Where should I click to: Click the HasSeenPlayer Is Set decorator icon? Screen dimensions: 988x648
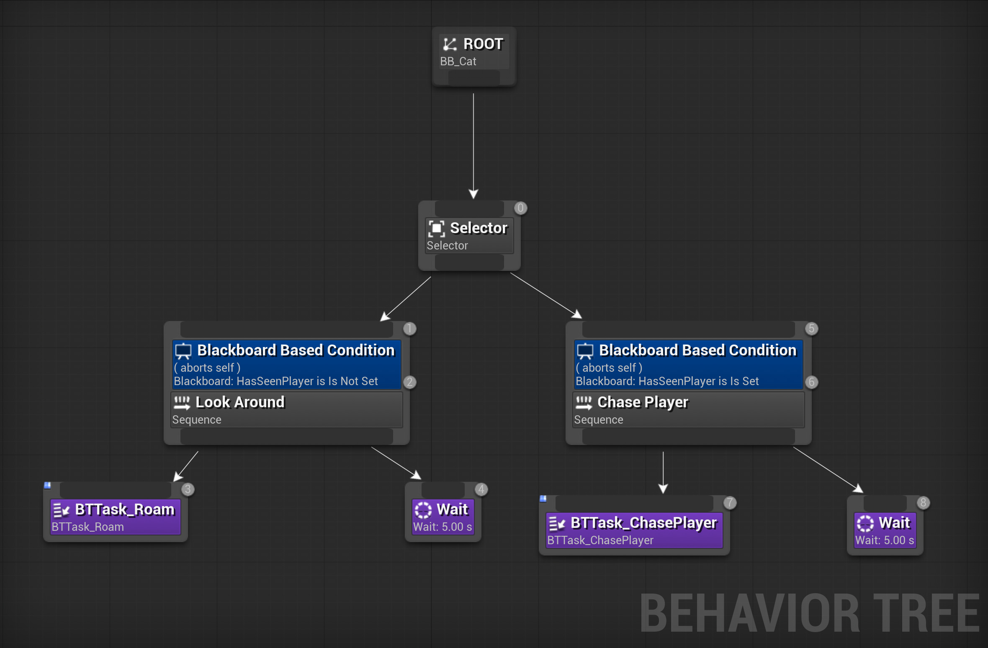tap(585, 351)
